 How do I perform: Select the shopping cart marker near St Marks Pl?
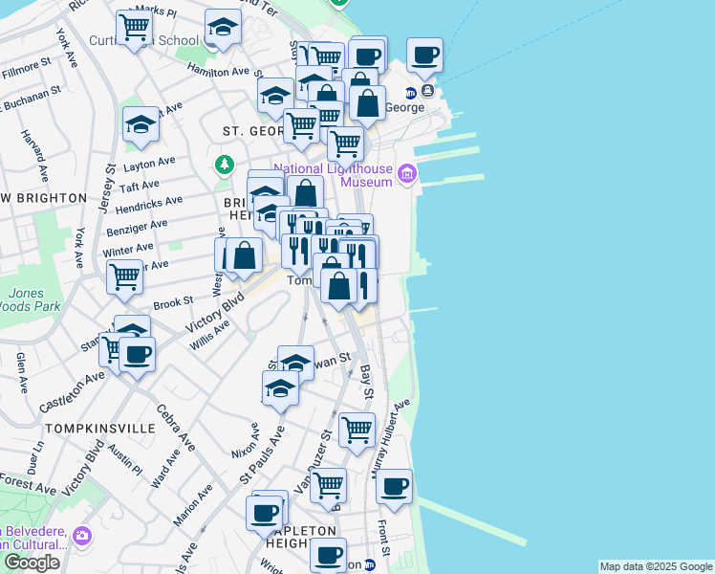pyautogui.click(x=134, y=30)
